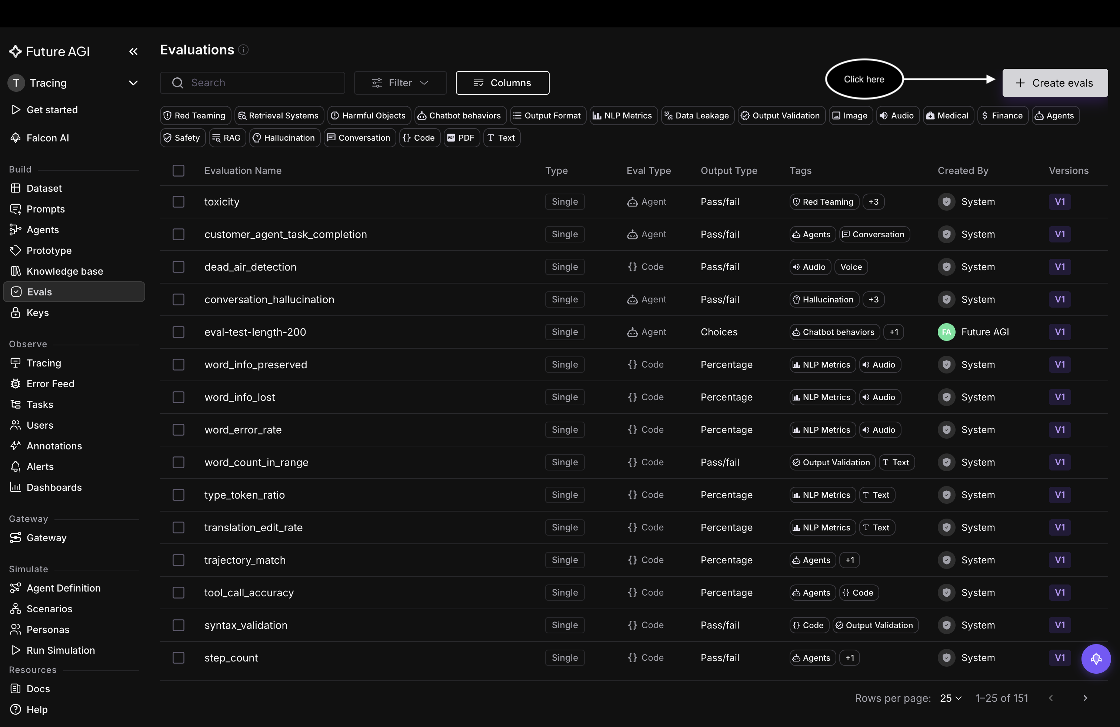Open the V1 version badge for toxicity
Screen dimensions: 1120x727
click(1060, 202)
